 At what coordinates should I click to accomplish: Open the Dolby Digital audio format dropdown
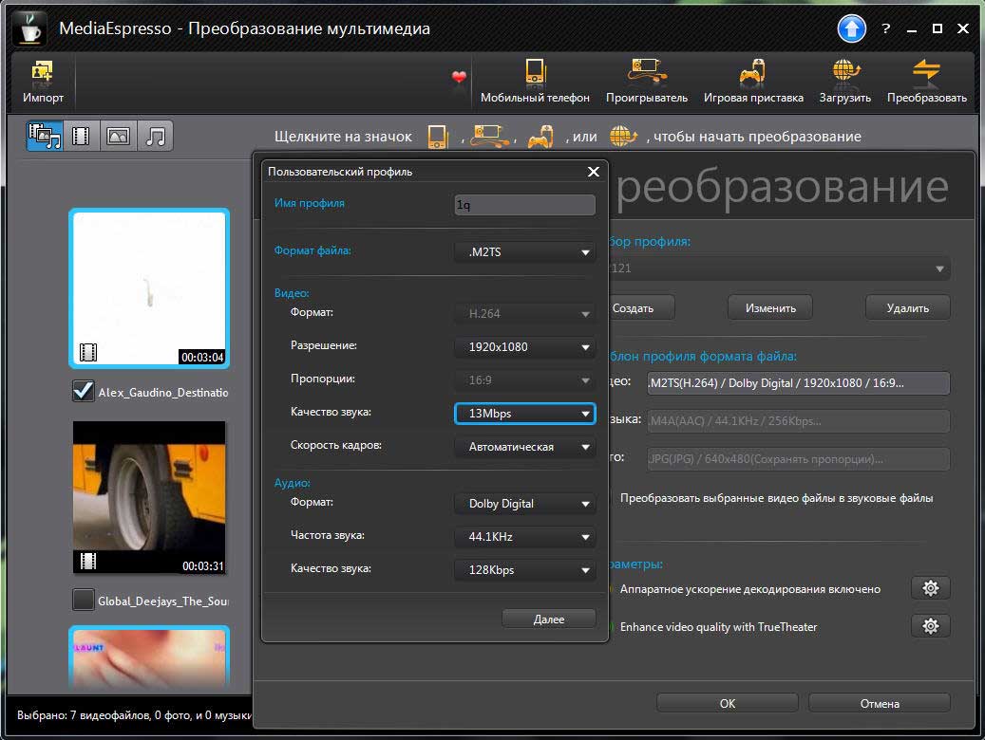tap(525, 504)
